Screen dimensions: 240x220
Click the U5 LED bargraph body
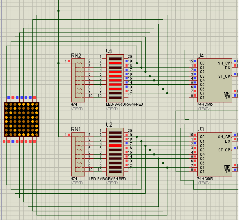(x=115, y=78)
